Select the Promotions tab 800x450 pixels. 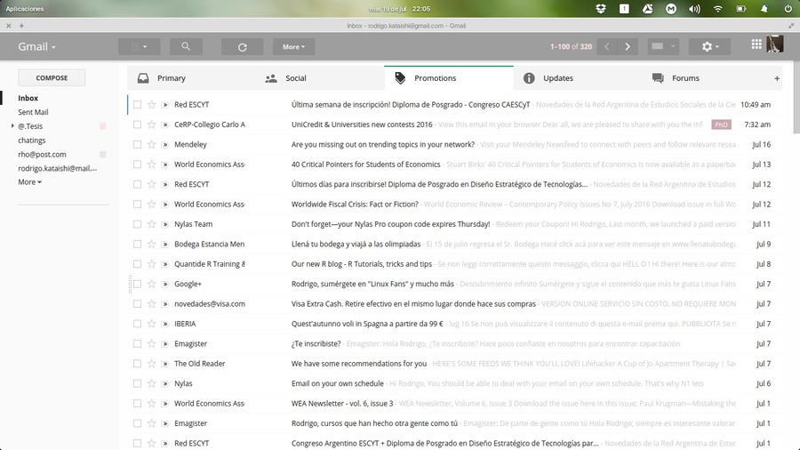click(x=449, y=78)
